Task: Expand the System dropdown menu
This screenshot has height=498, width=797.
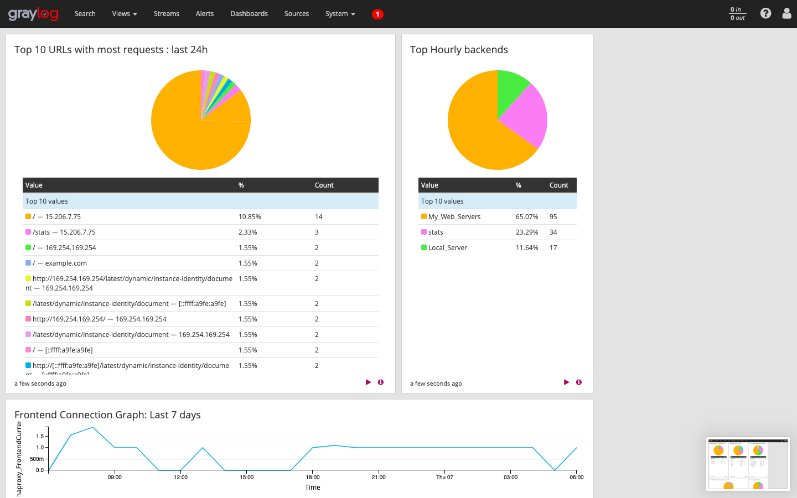Action: click(x=340, y=14)
